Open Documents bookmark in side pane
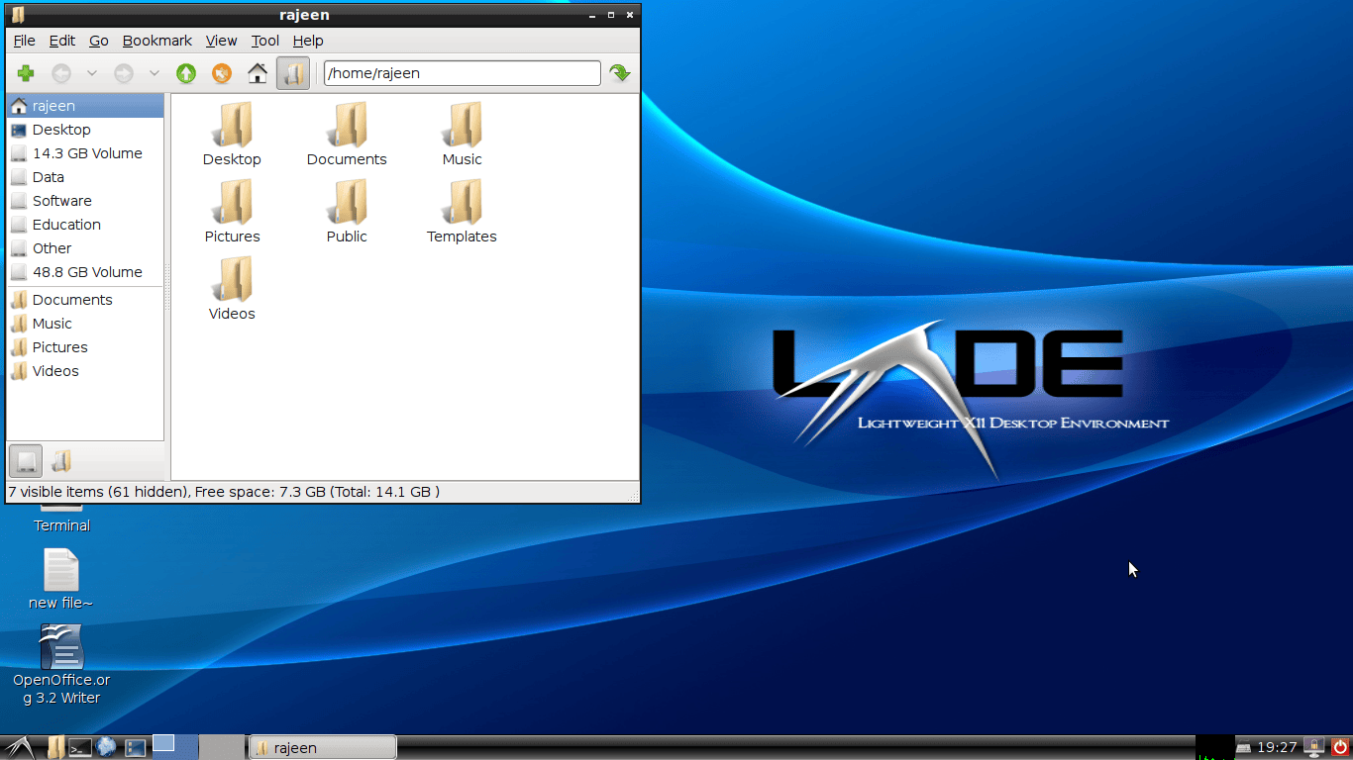The width and height of the screenshot is (1353, 760). pos(85,300)
